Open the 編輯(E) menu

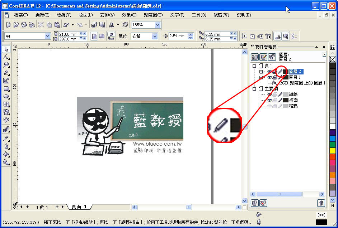[x=42, y=15]
